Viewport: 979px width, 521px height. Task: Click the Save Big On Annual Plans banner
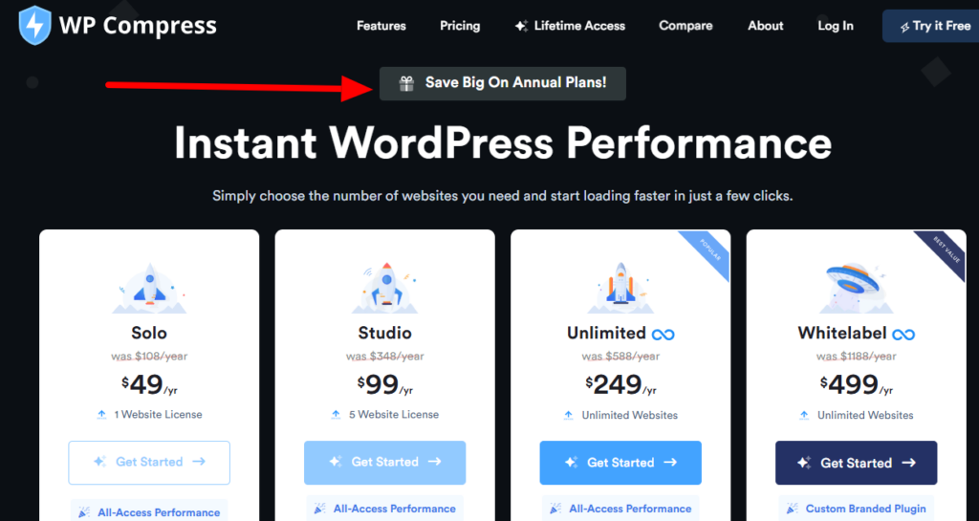tap(503, 83)
